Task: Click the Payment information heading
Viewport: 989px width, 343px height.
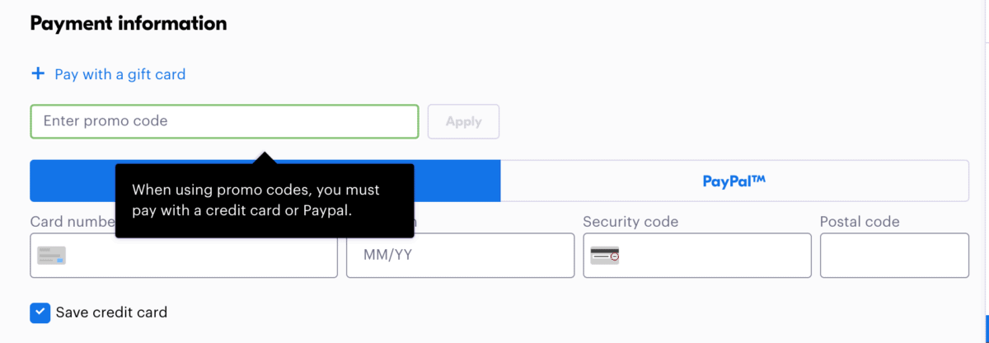Action: (x=129, y=23)
